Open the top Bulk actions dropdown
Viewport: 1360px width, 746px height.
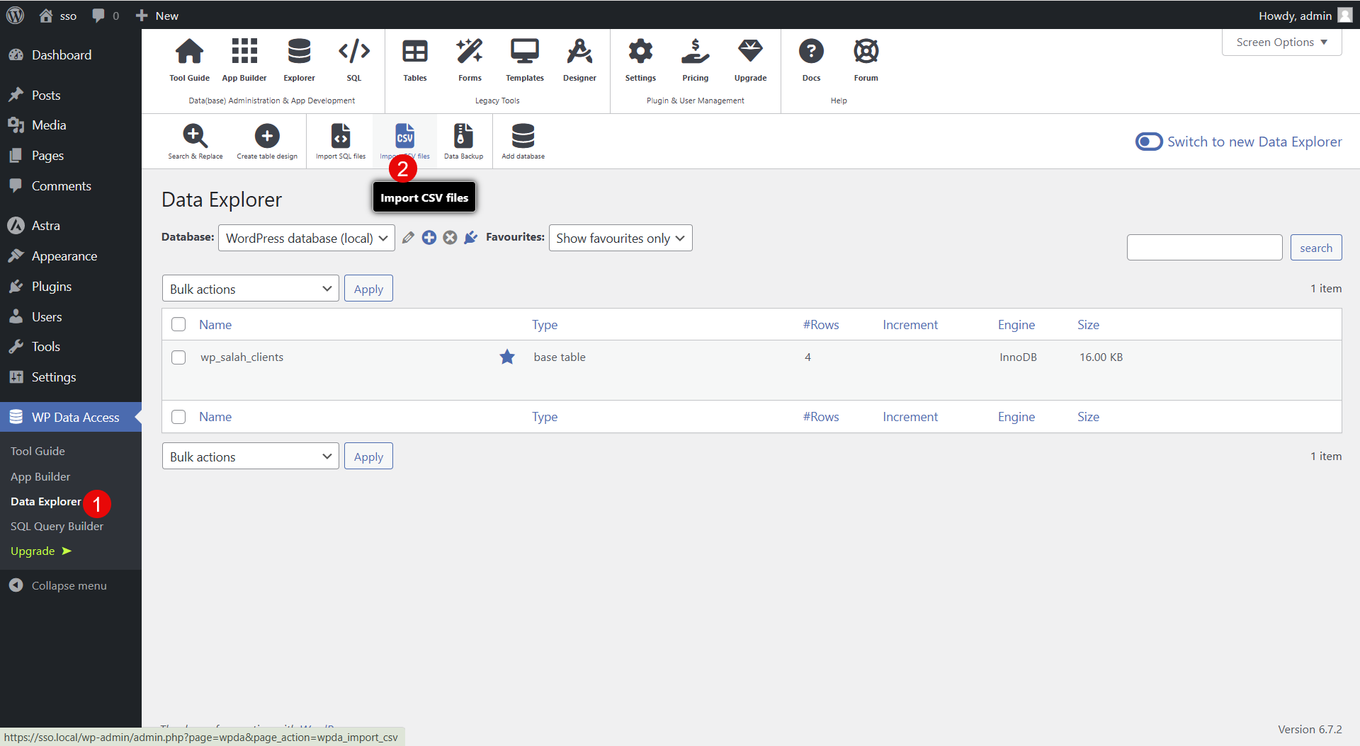(251, 289)
